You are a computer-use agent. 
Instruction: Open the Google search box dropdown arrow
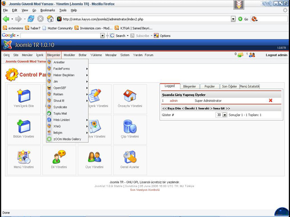pos(102,36)
